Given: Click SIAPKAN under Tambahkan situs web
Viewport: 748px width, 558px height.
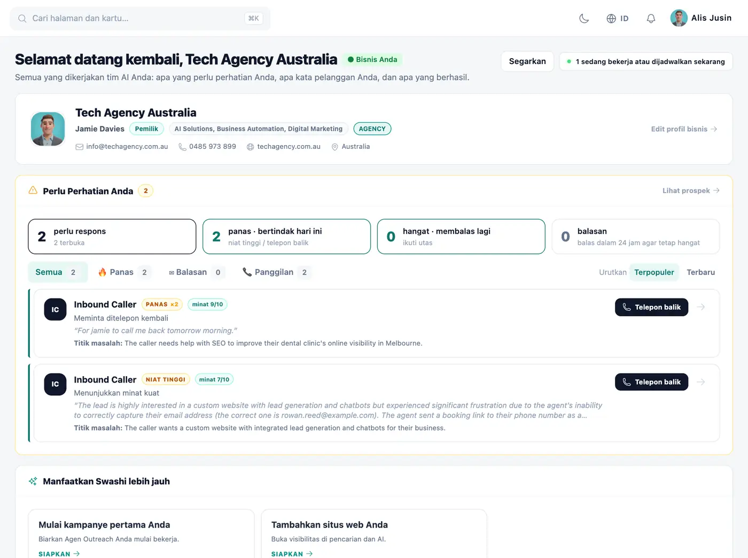Looking at the screenshot, I should pos(292,554).
